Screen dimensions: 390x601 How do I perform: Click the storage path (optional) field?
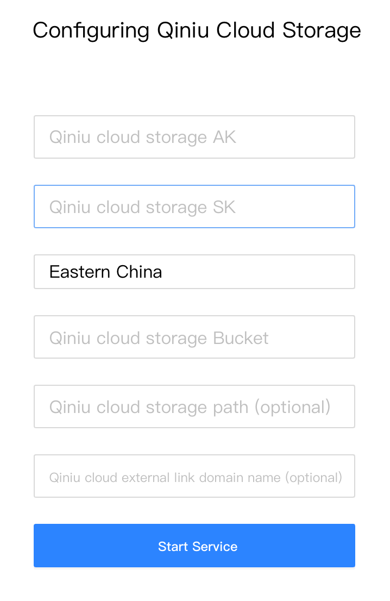(194, 406)
